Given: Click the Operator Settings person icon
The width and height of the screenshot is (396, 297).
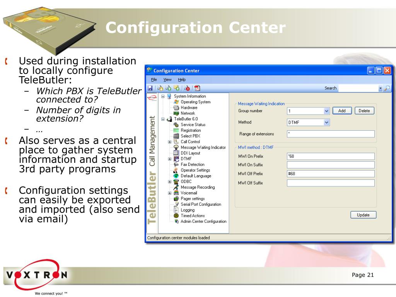Looking at the screenshot, I should point(176,170).
